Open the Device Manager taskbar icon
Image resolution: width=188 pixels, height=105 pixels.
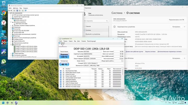click(x=12, y=103)
